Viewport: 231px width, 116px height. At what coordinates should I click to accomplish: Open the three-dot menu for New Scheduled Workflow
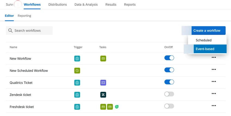point(214,69)
